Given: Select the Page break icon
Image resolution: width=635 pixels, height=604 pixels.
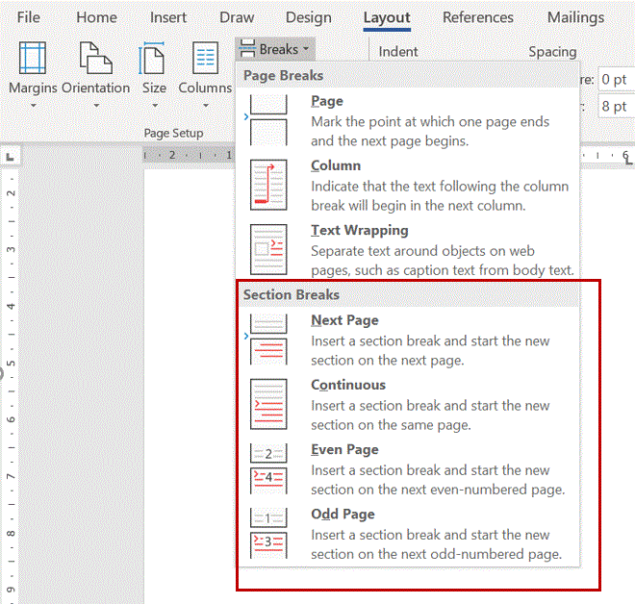Looking at the screenshot, I should point(268,119).
